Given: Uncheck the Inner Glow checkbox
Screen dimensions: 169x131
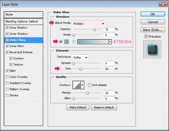Looking at the screenshot, I should tap(7, 46).
